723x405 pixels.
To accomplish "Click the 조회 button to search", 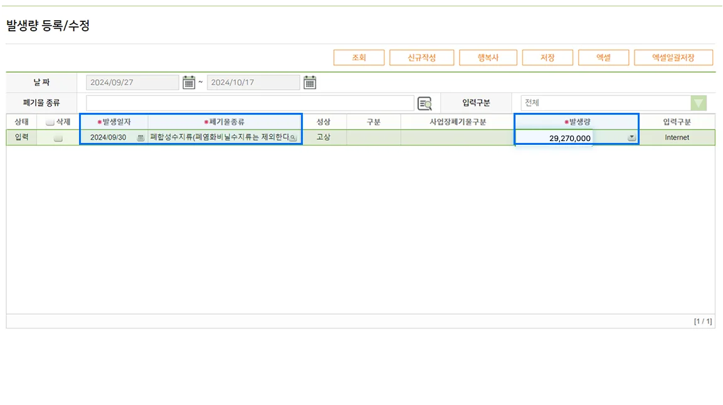I will (x=359, y=57).
